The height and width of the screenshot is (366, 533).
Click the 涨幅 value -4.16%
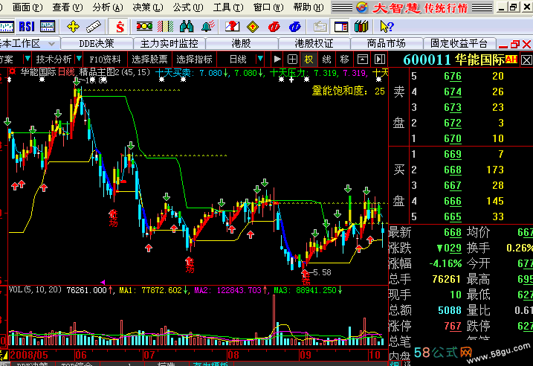pos(445,263)
